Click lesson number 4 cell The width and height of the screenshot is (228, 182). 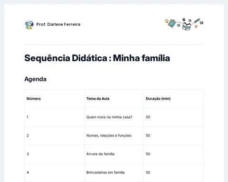tap(55, 173)
